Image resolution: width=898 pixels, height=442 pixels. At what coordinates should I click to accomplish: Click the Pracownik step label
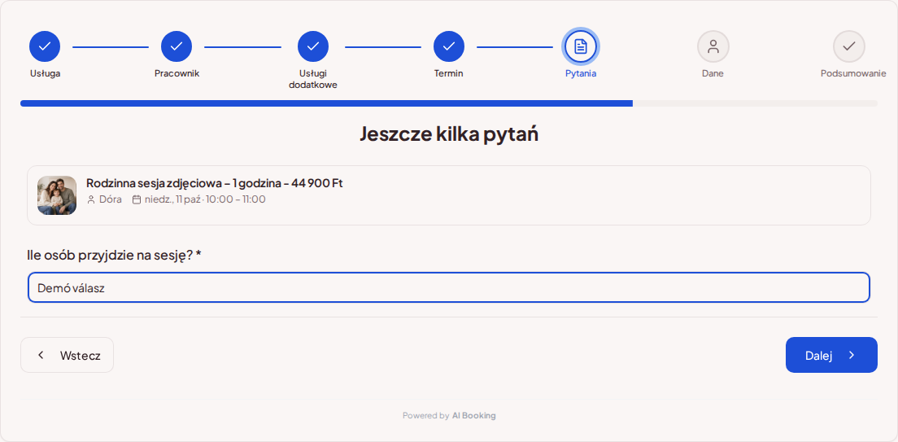[x=177, y=73]
